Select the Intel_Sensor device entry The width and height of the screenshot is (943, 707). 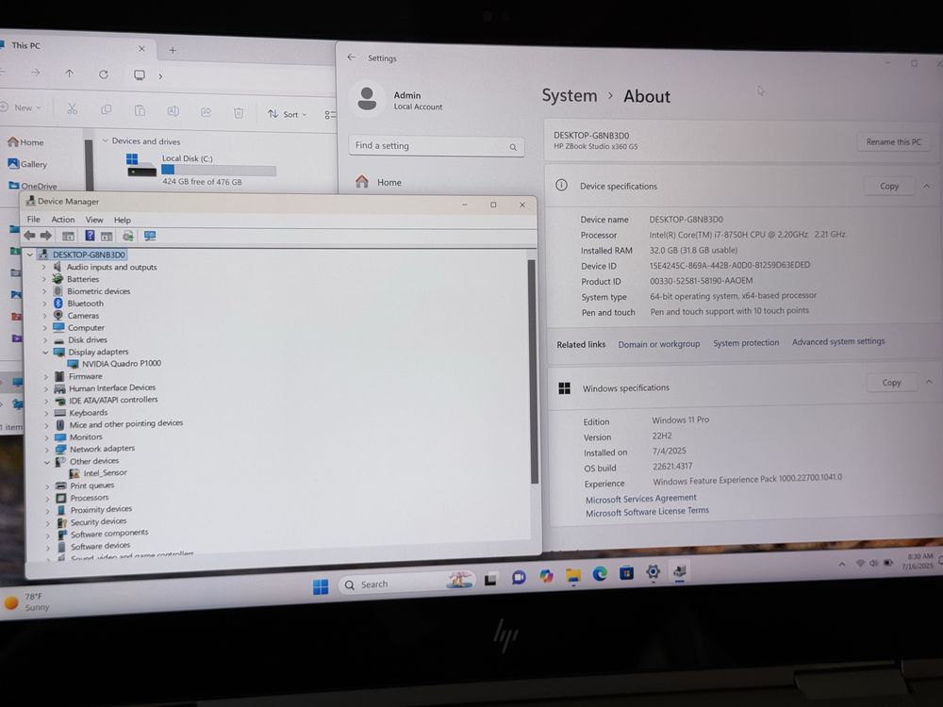coord(105,473)
